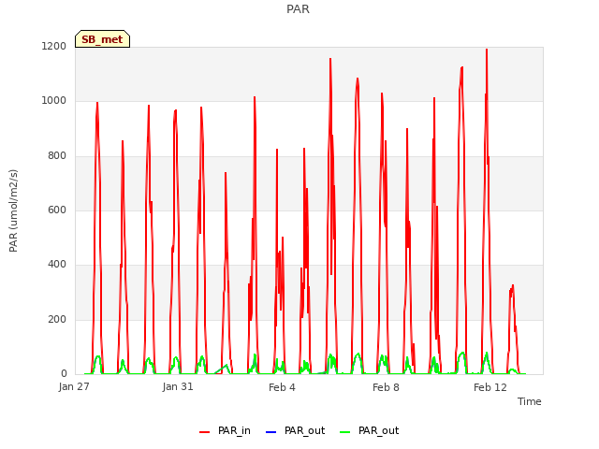Toggle the green PAR_out legend entry

369,431
